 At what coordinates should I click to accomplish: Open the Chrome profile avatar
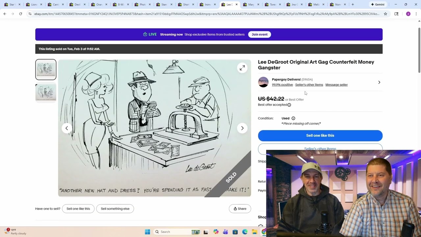point(408,14)
